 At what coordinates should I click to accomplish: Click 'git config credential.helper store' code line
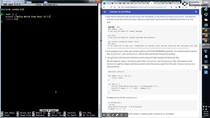point(123,42)
